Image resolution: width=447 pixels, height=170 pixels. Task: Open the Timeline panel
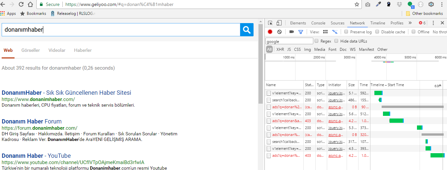(x=378, y=23)
